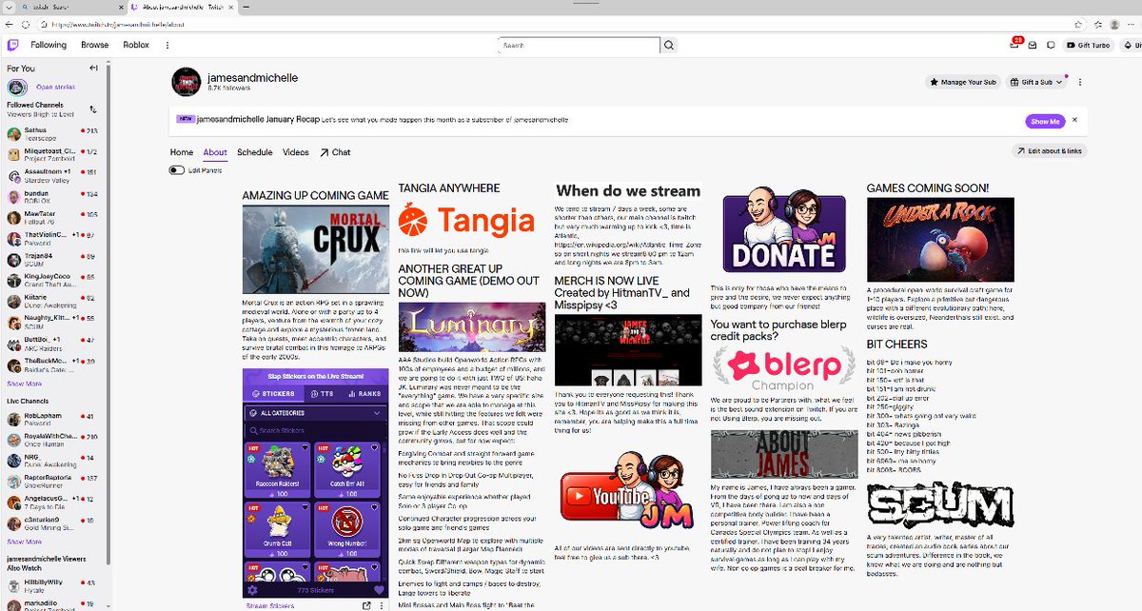Click the Stream Stickers link

pos(269,605)
